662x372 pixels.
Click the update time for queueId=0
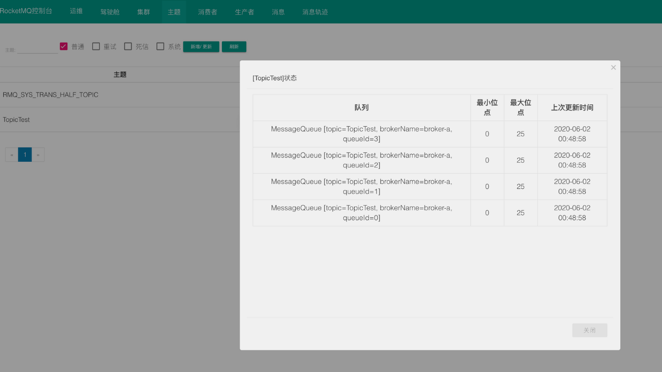572,213
